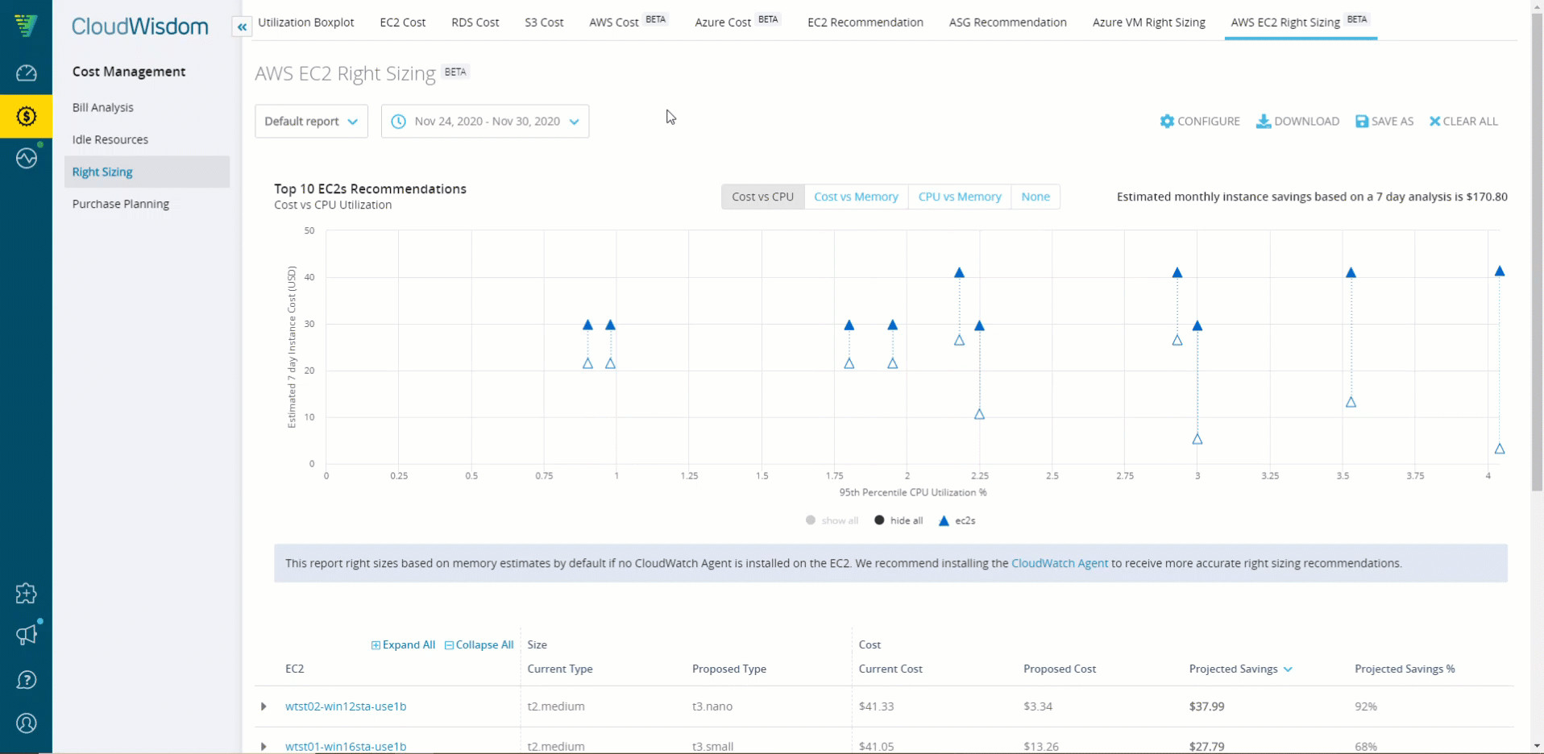Click Collapse All text link

click(484, 645)
